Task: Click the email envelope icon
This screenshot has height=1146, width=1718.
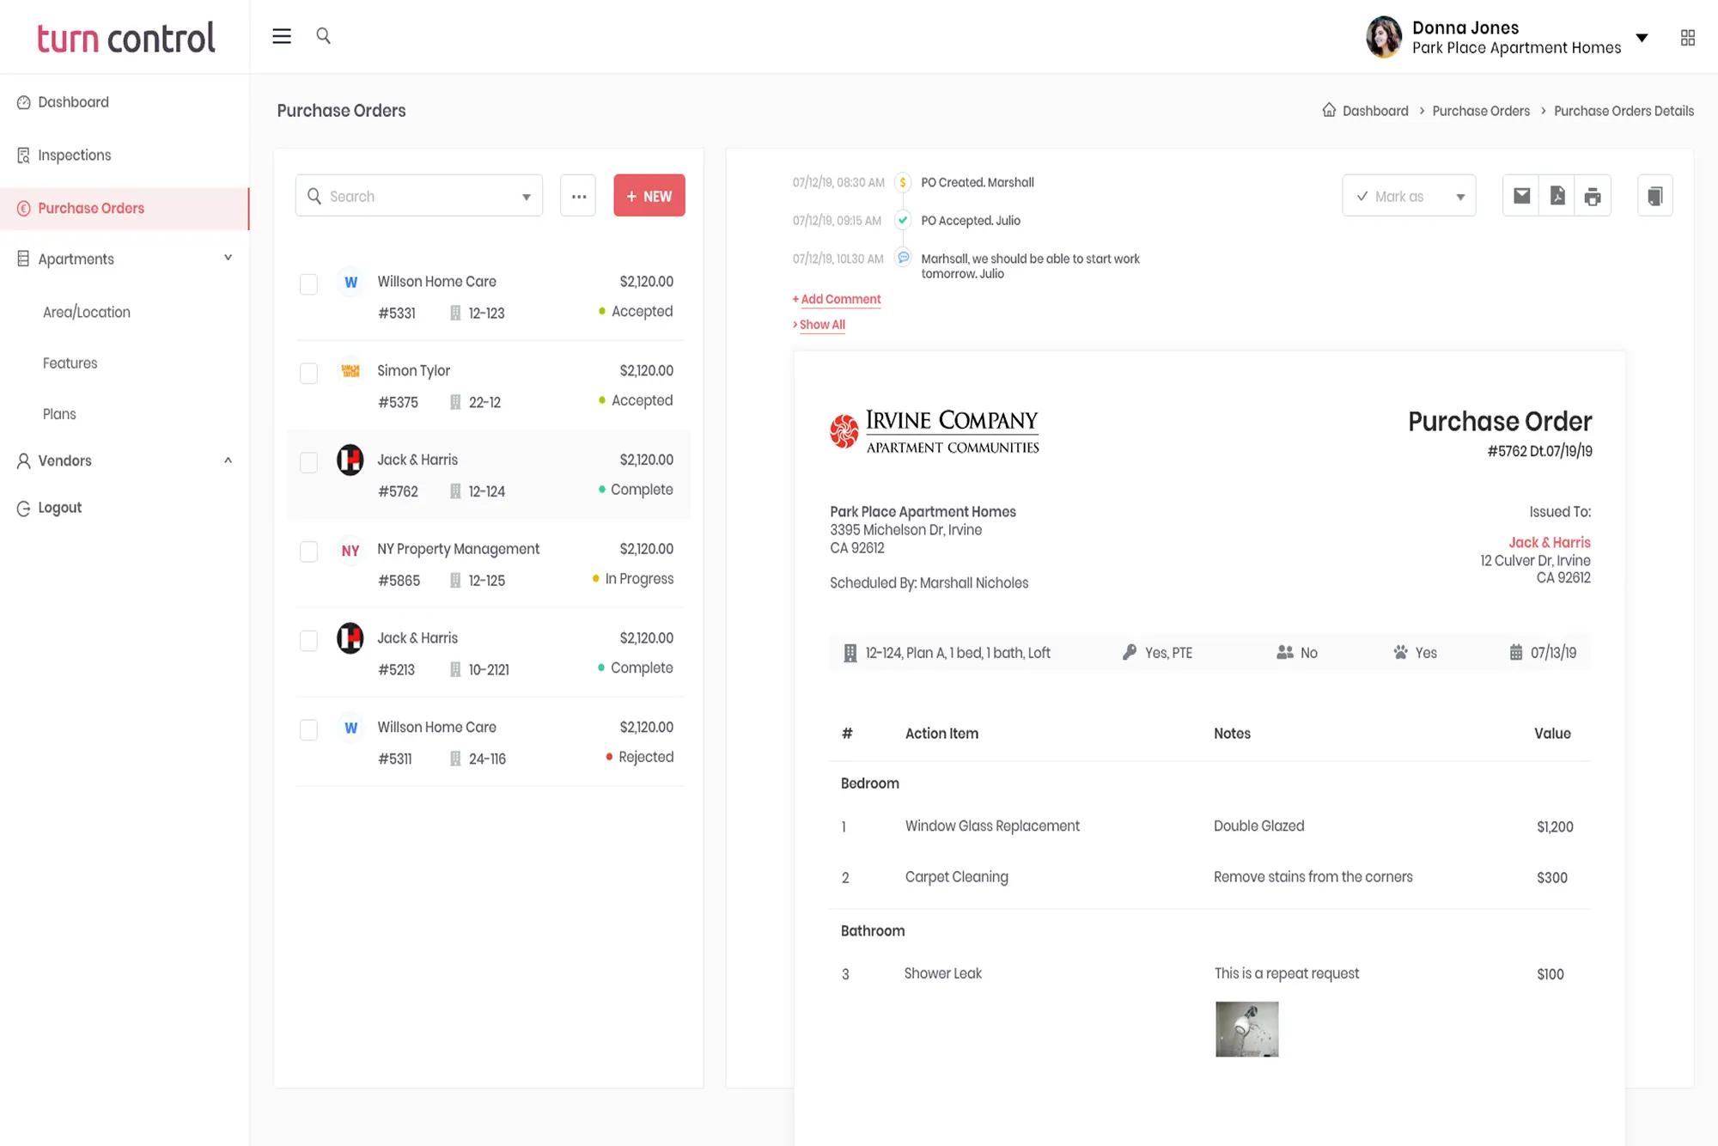Action: (1521, 196)
